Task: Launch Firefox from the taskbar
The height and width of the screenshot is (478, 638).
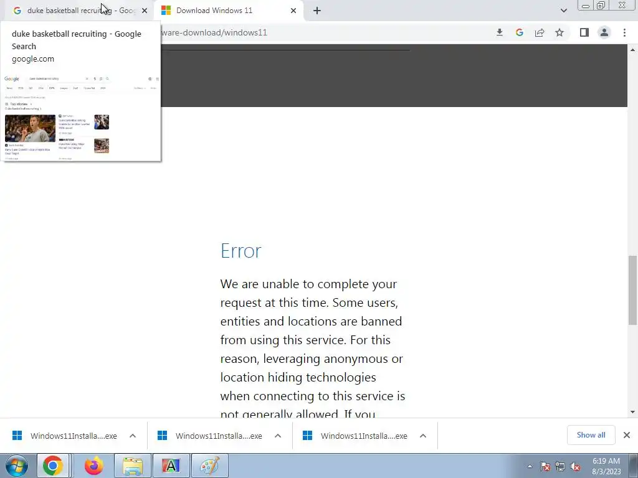Action: click(93, 466)
